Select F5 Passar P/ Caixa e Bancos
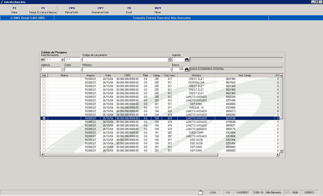The image size is (323, 196). tap(43, 10)
